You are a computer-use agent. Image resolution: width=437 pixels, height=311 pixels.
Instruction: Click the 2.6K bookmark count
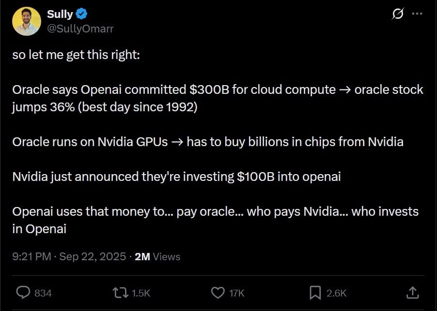click(336, 293)
